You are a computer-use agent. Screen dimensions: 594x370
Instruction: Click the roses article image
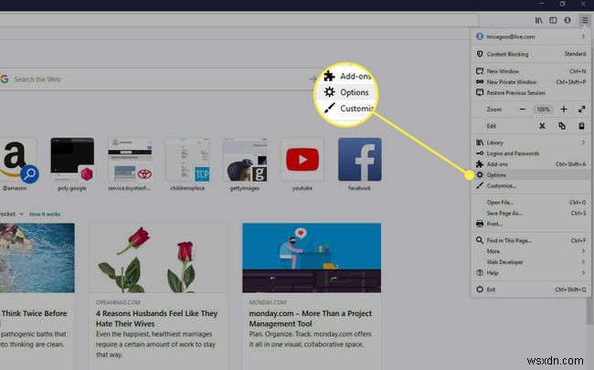pos(158,258)
